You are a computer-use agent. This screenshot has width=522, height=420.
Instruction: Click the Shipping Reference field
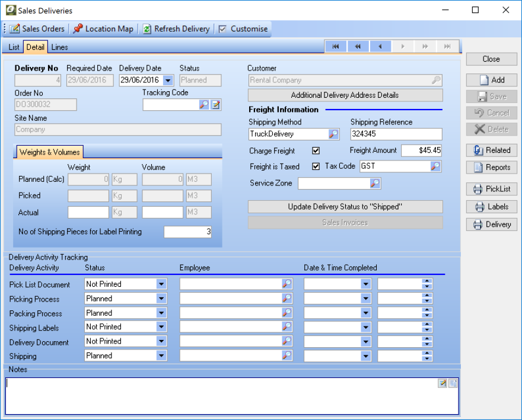396,134
